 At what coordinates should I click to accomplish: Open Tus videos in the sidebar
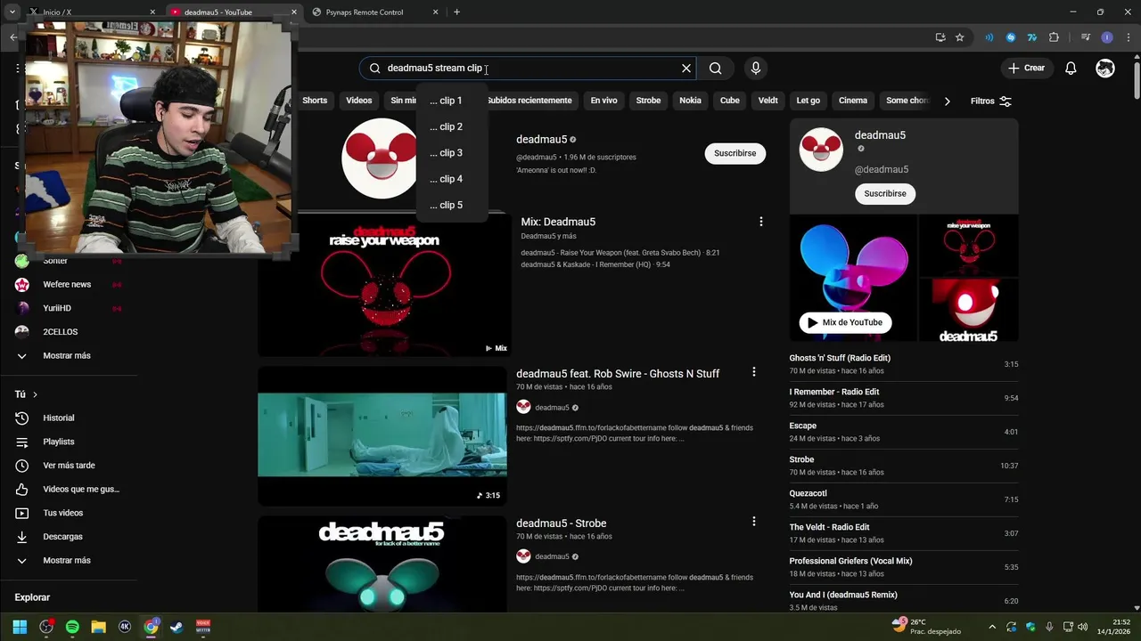(x=62, y=513)
